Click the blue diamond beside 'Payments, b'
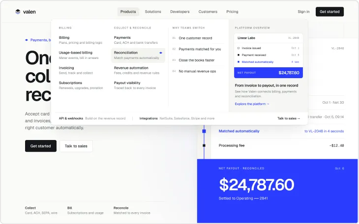Screen dimensions: 359x224 (x=27, y=40)
